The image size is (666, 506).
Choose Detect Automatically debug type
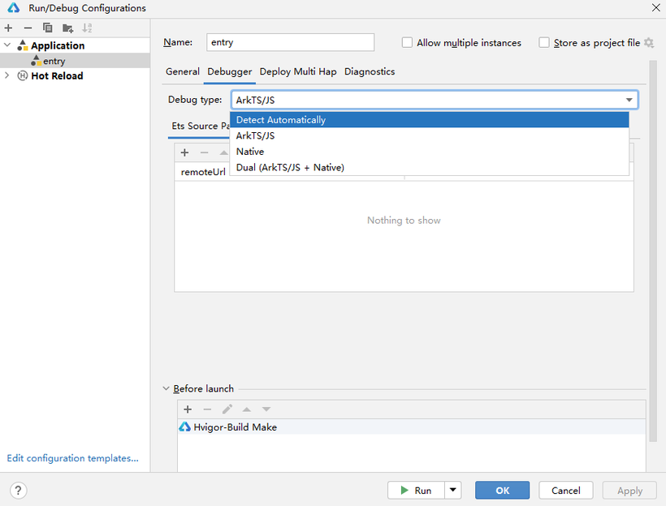click(430, 120)
